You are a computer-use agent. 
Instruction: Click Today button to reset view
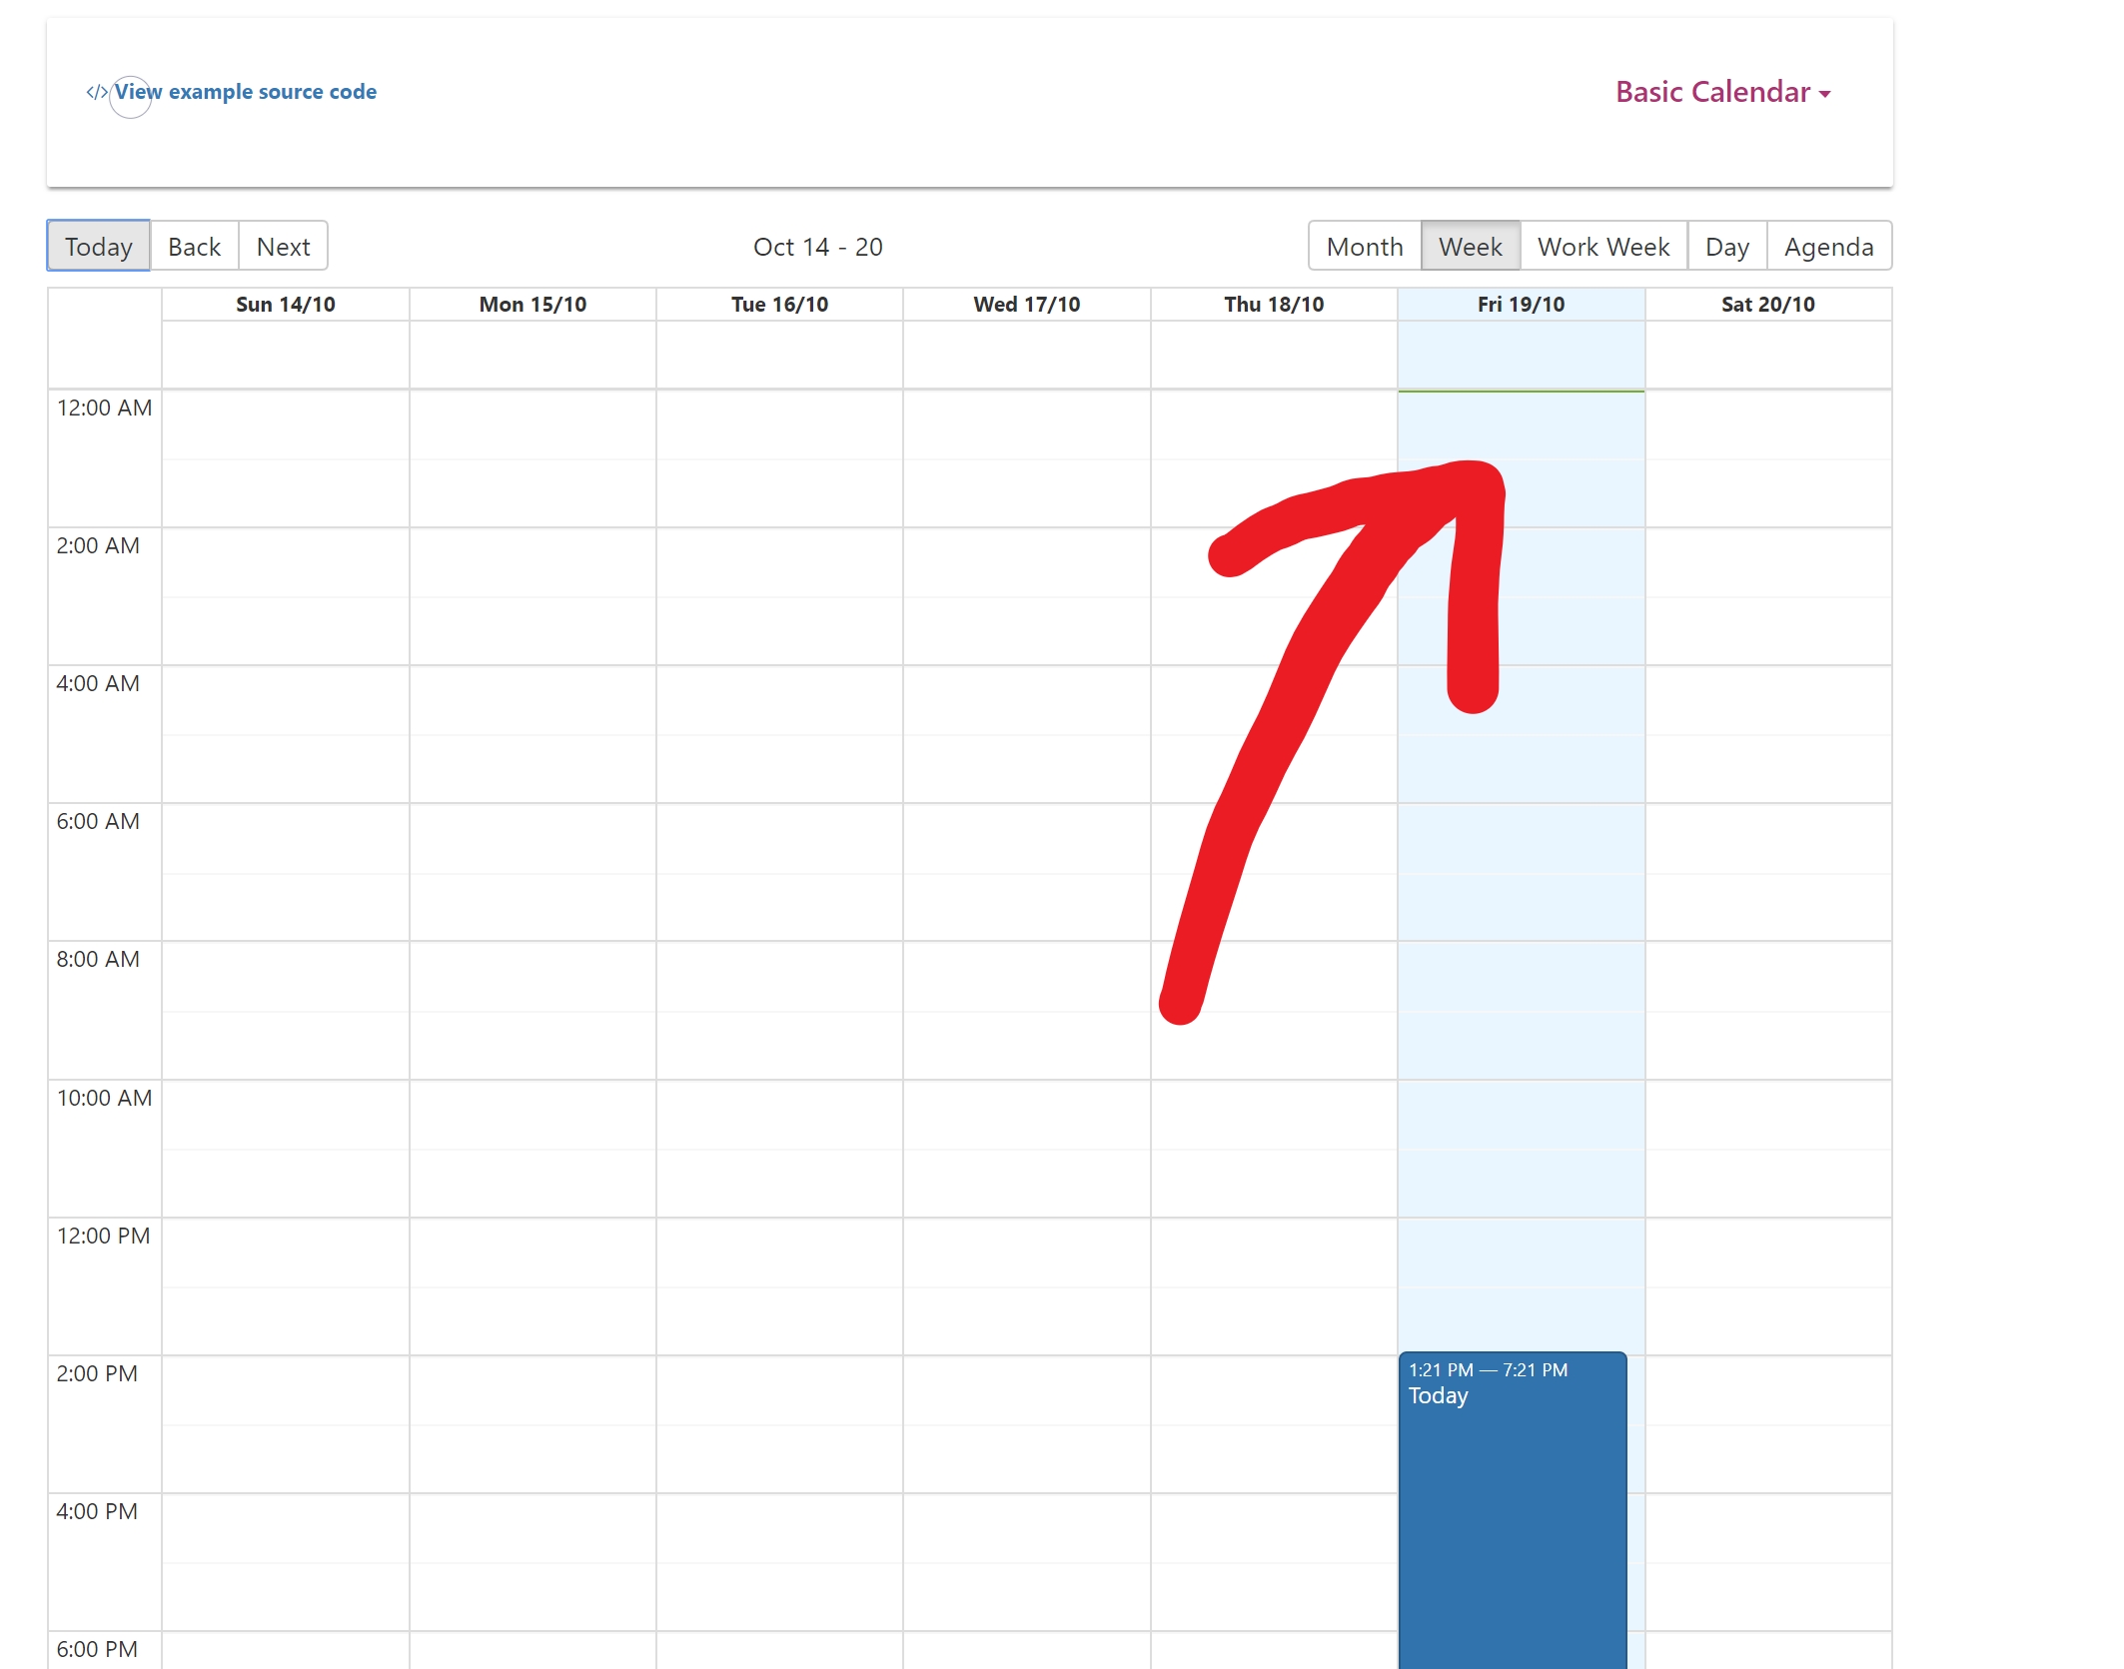click(x=98, y=245)
